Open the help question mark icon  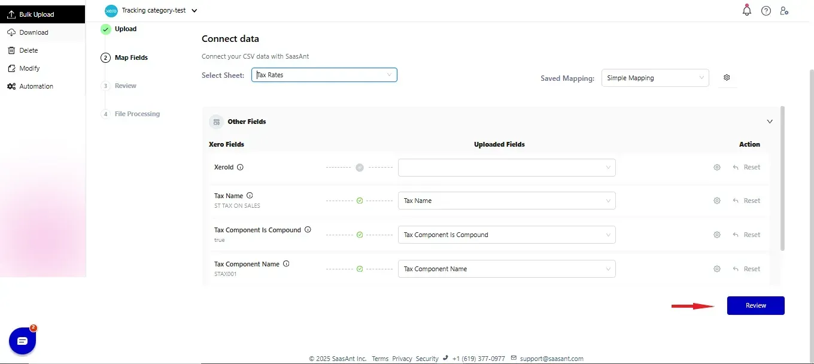pyautogui.click(x=766, y=11)
